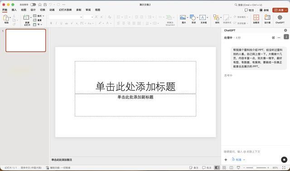Toggle underline formatting
290x171 pixels.
[x=61, y=23]
